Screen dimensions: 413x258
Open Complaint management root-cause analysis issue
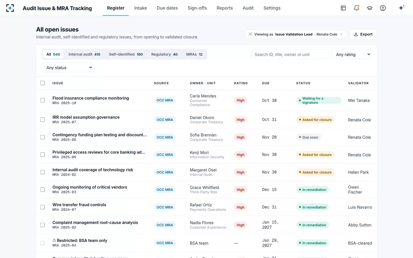click(x=95, y=222)
